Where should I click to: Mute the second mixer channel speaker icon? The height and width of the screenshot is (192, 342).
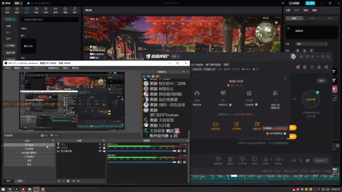click(179, 162)
